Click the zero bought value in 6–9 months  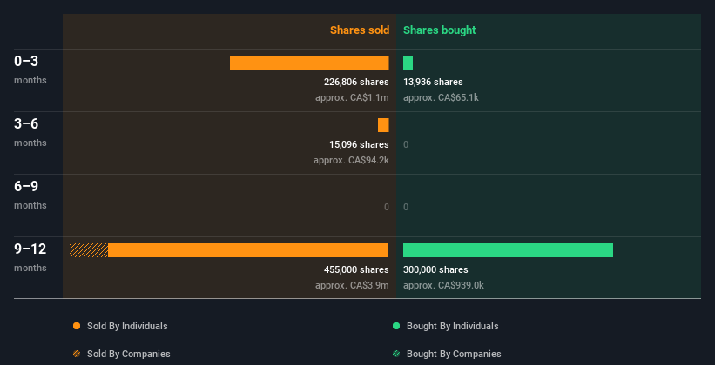tap(406, 207)
